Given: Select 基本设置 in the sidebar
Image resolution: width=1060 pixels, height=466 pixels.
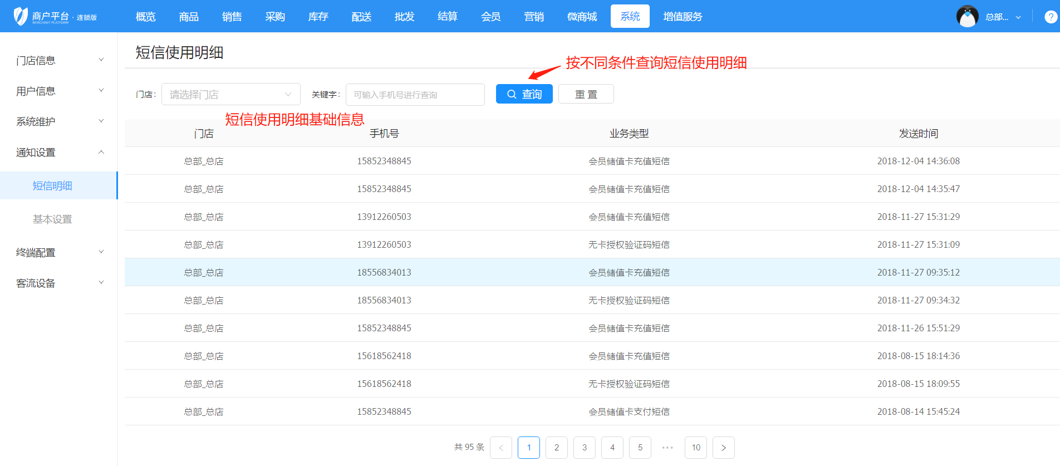Looking at the screenshot, I should (52, 219).
